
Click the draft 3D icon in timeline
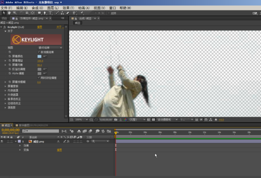click(72, 131)
